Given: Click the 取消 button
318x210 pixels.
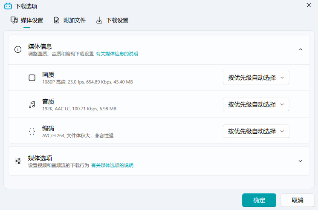Looking at the screenshot, I should point(297,200).
